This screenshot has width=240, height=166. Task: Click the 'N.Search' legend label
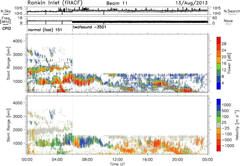point(232,11)
